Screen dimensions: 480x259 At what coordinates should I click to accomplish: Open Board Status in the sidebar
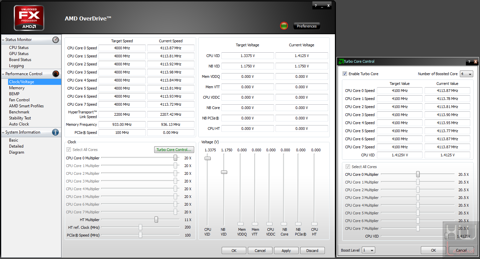[20, 60]
